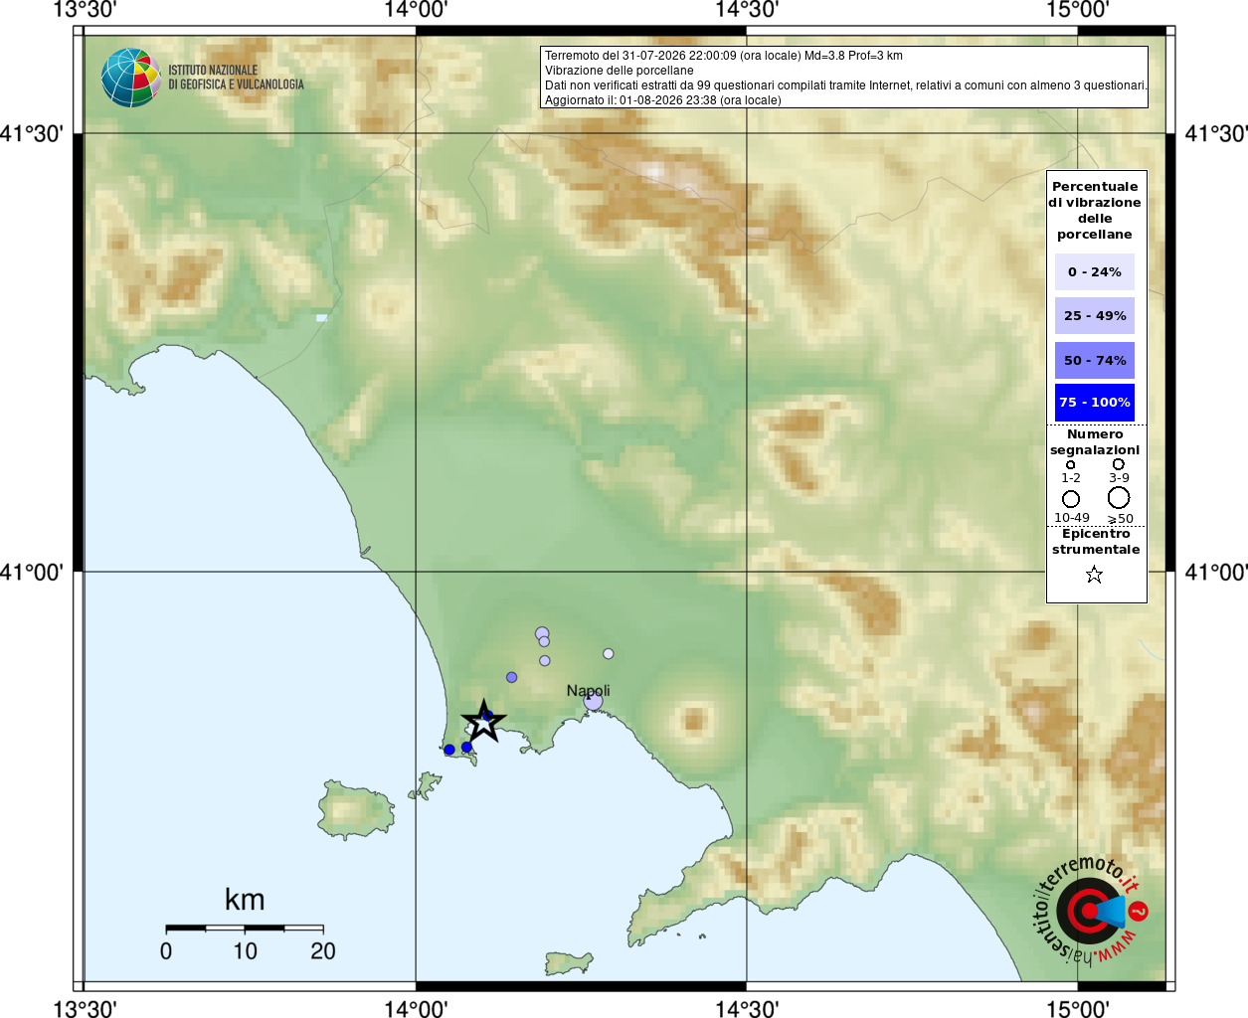Click the 'Aggiornato il: 01-08-2026 23:38' line
Screen dimensions: 1248x1018
coord(662,100)
